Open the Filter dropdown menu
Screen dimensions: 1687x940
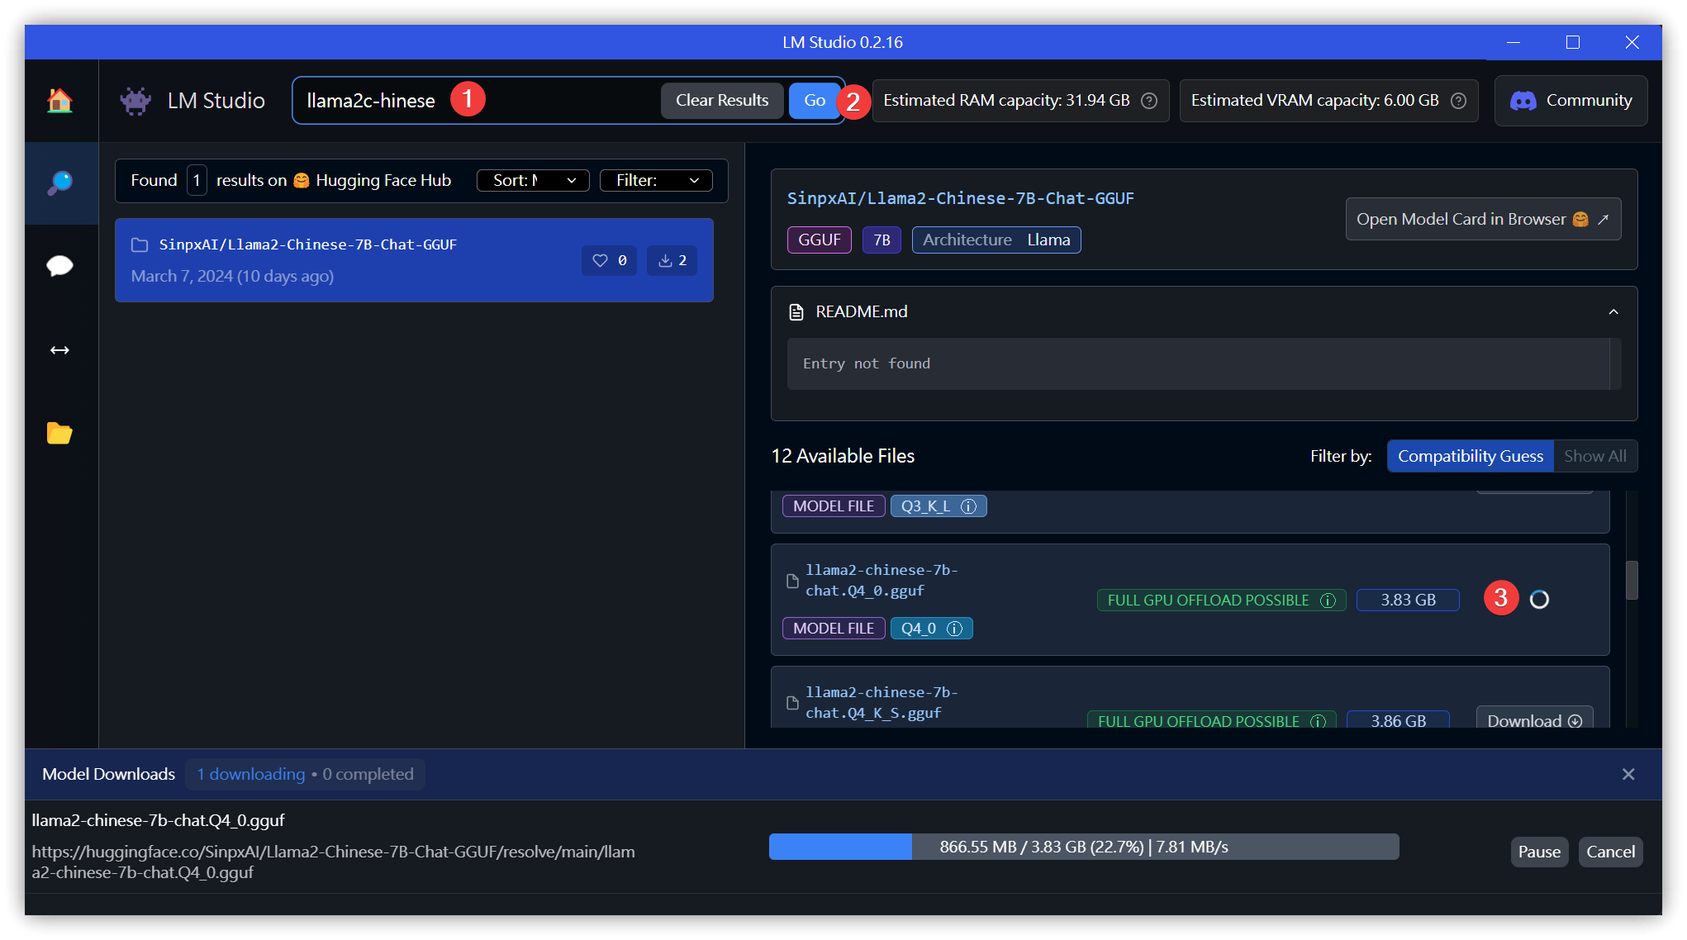pyautogui.click(x=656, y=180)
